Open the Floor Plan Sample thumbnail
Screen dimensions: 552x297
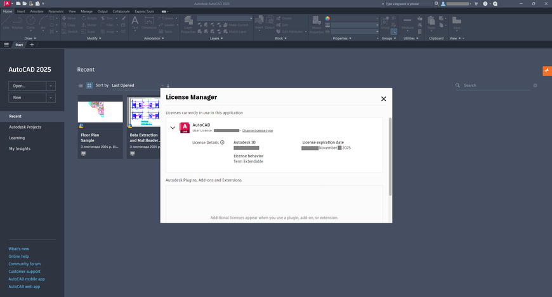coord(100,112)
